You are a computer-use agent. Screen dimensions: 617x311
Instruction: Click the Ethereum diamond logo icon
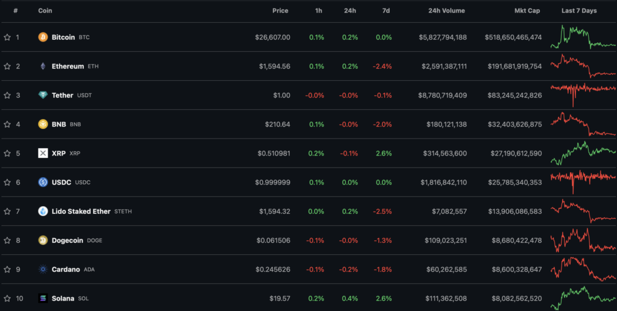coord(43,66)
